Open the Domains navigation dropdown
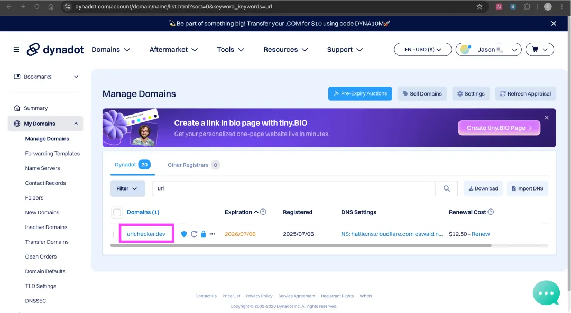 110,50
